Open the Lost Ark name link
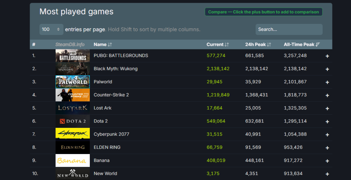Screen dimensions: 351x180 tap(103, 108)
